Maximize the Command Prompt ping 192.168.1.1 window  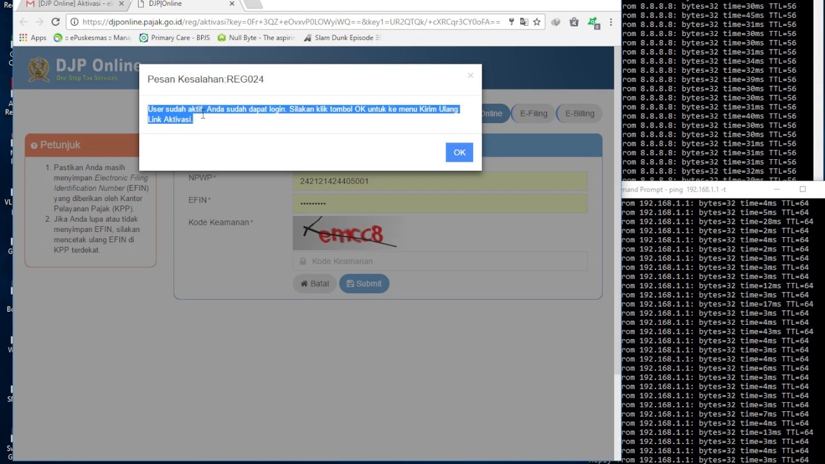click(802, 189)
